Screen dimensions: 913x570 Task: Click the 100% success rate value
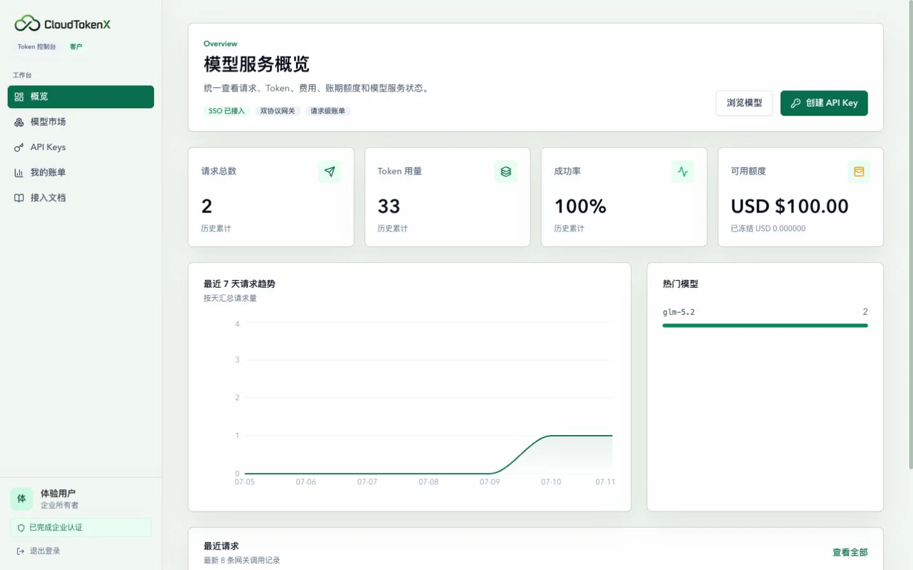pos(580,206)
